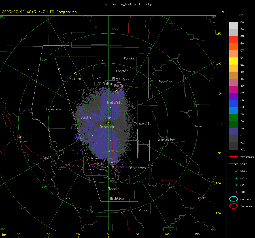Image resolution: width=255 pixels, height=238 pixels.
Task: Click the white 04DK arrow legend icon
Action: coord(233,164)
